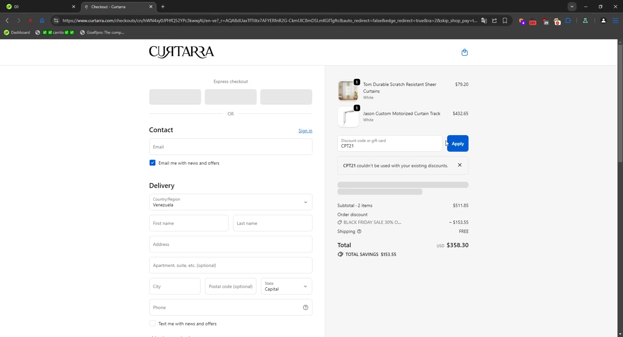Click the TOTAL SAVINGS tag icon
The image size is (623, 337).
(340, 254)
